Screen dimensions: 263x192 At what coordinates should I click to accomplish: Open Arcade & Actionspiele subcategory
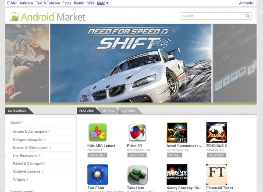[31, 132]
